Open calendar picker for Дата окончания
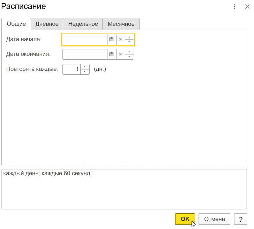The height and width of the screenshot is (229, 254). coord(111,54)
